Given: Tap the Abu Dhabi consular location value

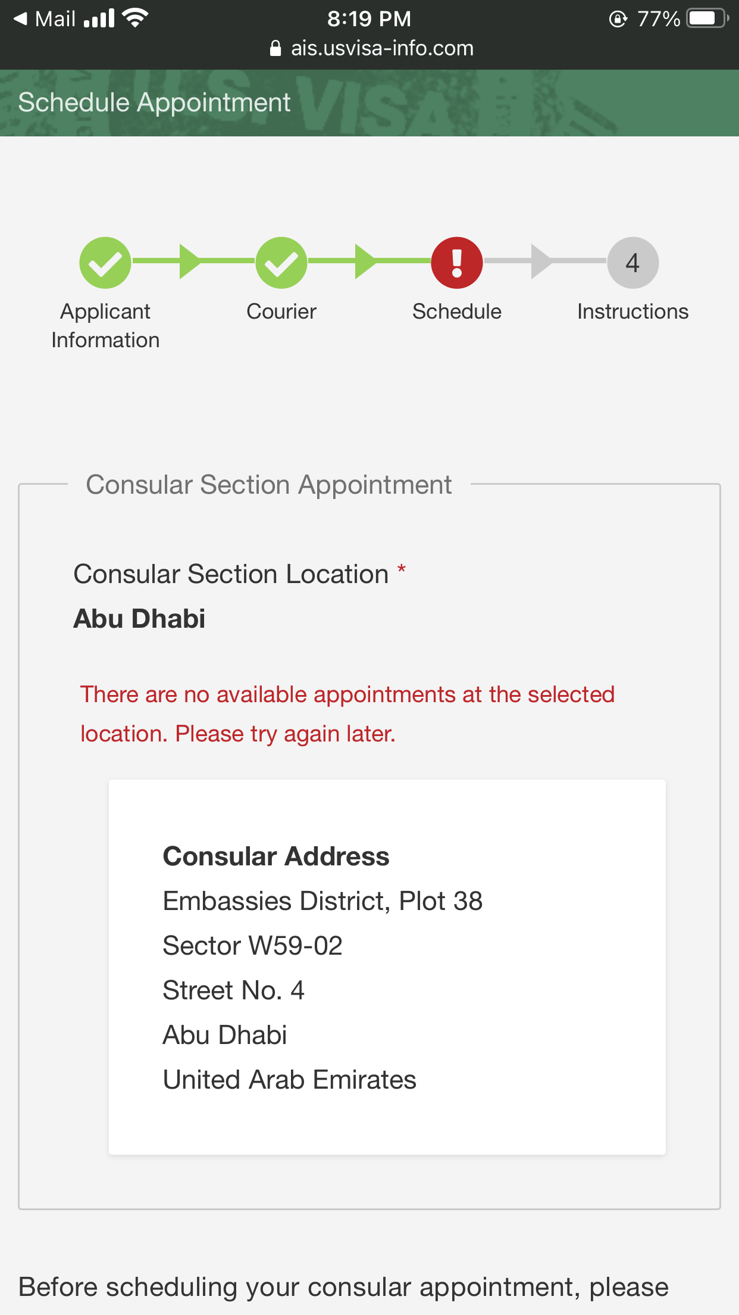Looking at the screenshot, I should point(139,619).
